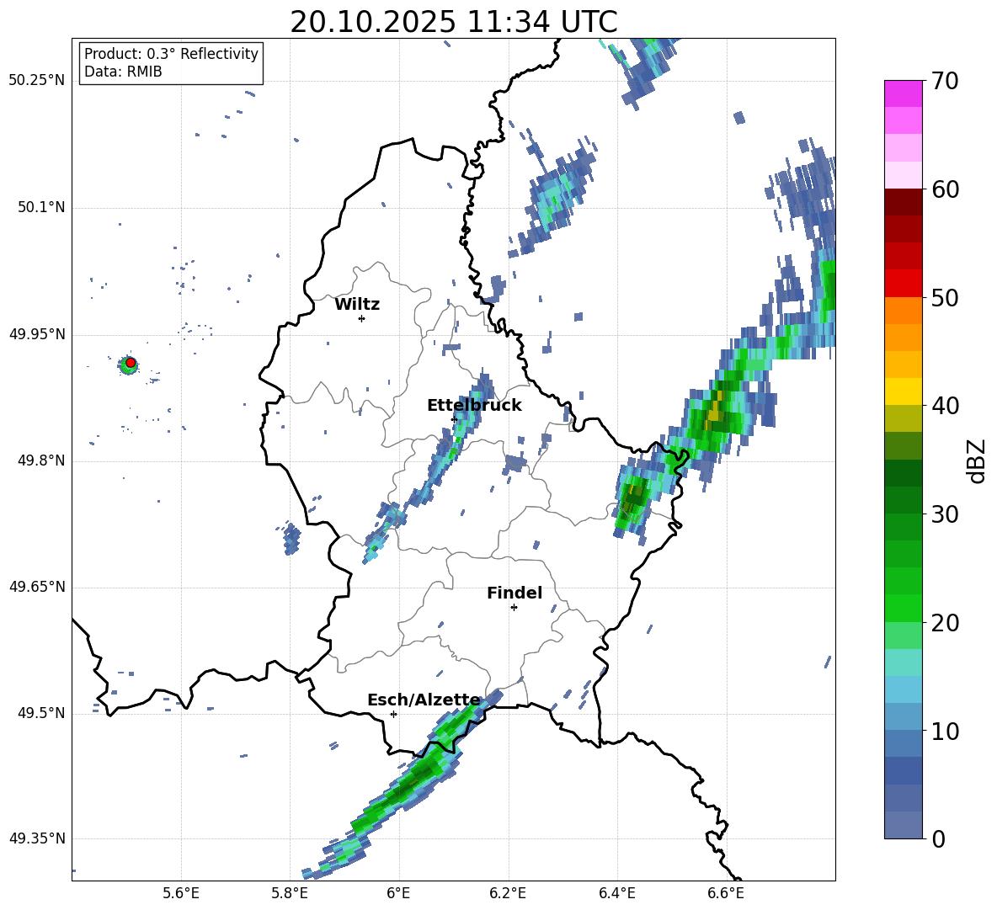Click the 50.1°N latitude label

click(40, 208)
